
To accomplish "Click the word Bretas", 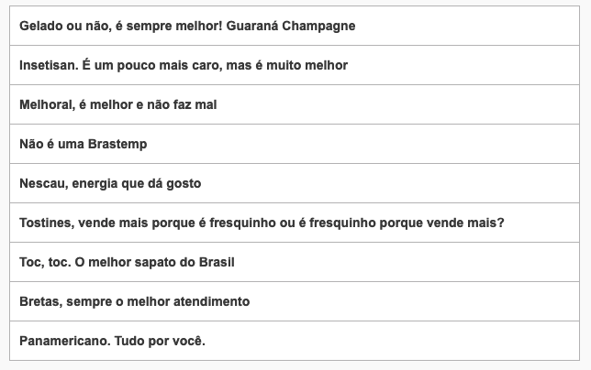I will point(41,301).
